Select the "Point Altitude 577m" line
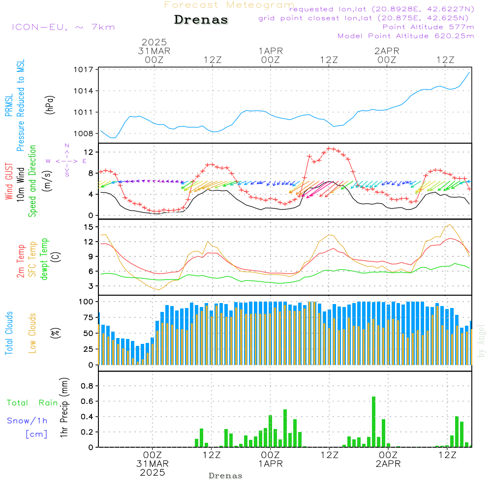This screenshot has height=492, width=492. click(429, 27)
